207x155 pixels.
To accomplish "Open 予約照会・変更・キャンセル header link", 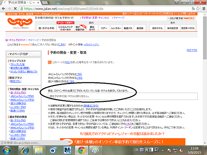I will click(95, 18).
